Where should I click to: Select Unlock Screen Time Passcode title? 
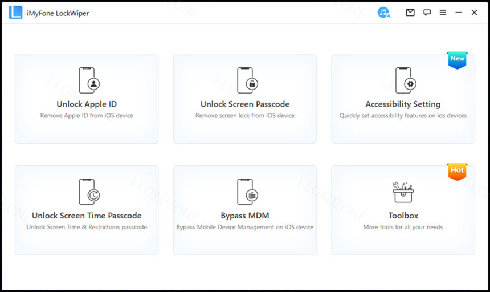pyautogui.click(x=87, y=216)
